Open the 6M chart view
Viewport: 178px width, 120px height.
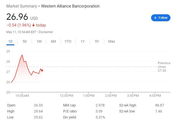tap(53, 41)
